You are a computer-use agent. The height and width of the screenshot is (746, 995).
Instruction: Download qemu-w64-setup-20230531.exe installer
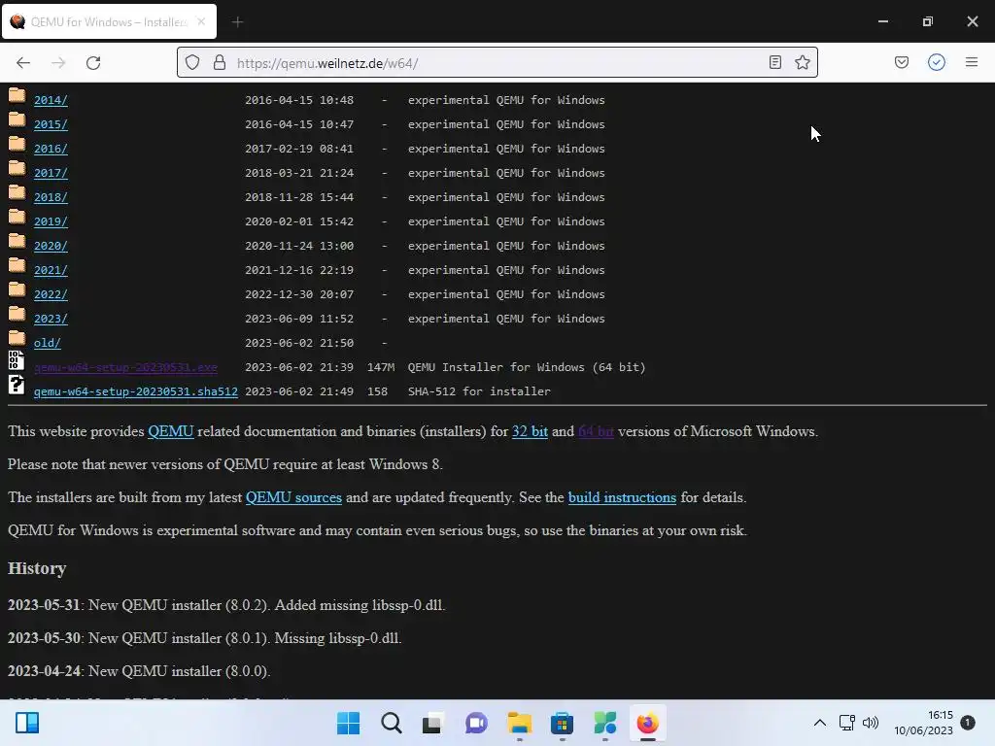coord(125,367)
